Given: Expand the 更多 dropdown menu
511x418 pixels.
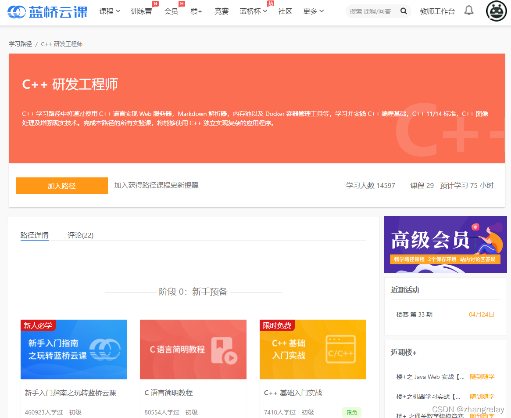Looking at the screenshot, I should tap(313, 11).
